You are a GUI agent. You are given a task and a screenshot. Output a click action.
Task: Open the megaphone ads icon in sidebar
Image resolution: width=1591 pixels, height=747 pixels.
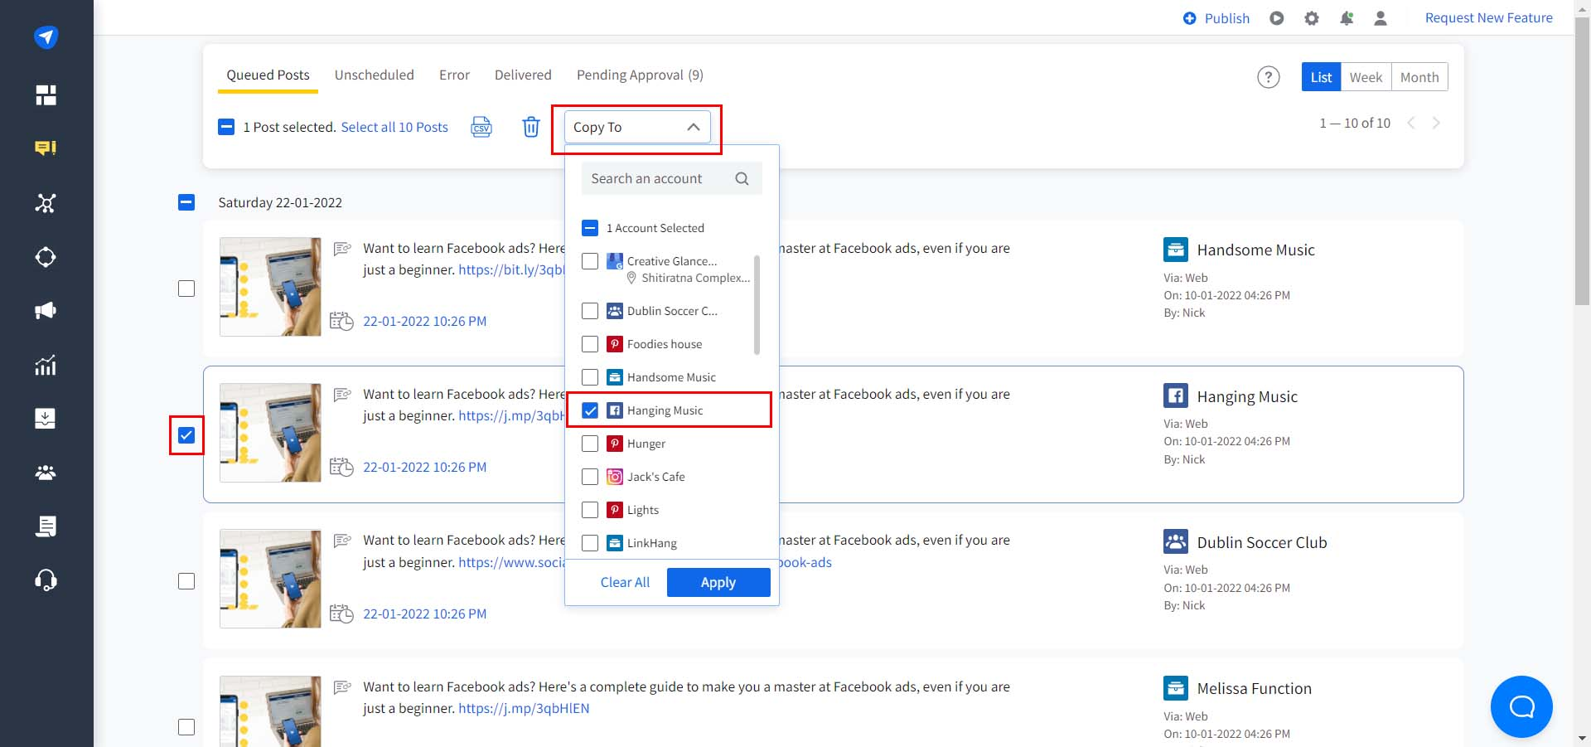click(x=46, y=311)
